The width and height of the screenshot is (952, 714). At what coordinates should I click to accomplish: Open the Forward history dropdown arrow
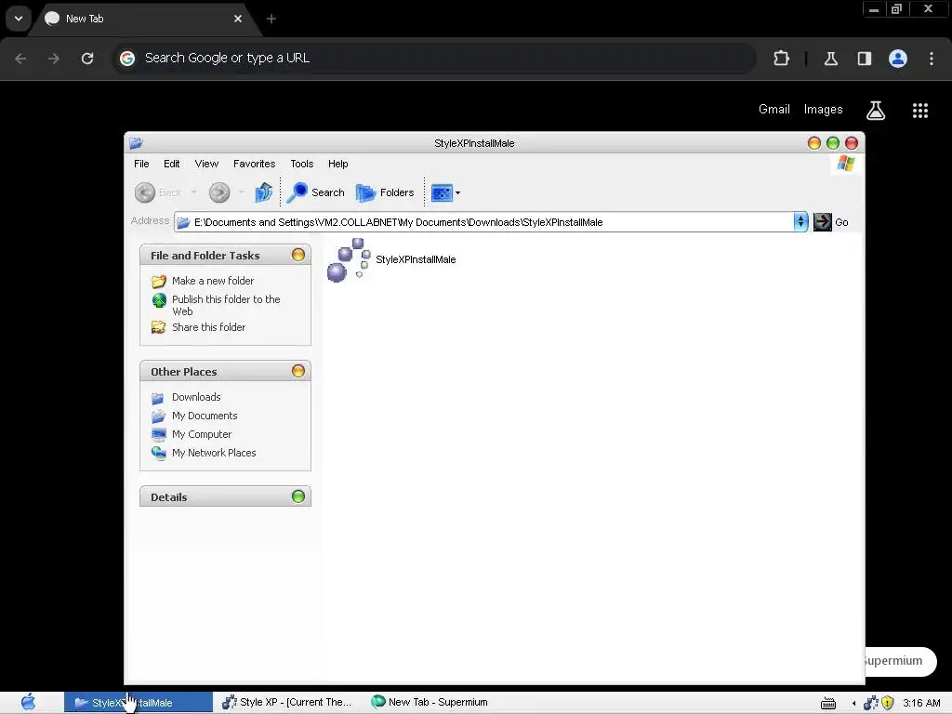[x=241, y=192]
